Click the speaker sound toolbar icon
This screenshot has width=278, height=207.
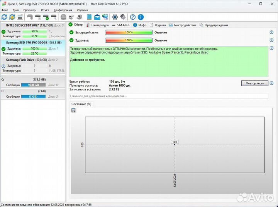click(123, 17)
